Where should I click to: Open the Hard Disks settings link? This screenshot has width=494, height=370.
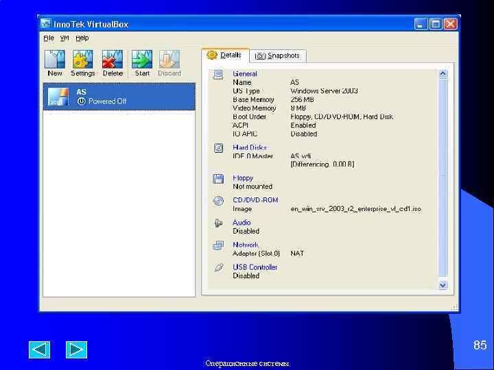[250, 147]
